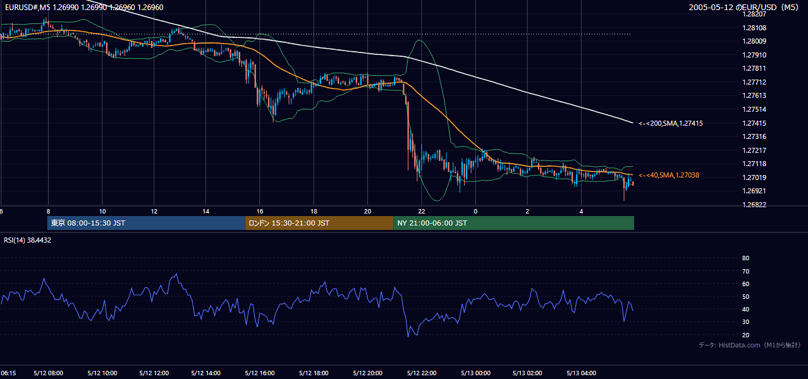Click price axis value 1.27118
Image resolution: width=808 pixels, height=379 pixels.
754,164
